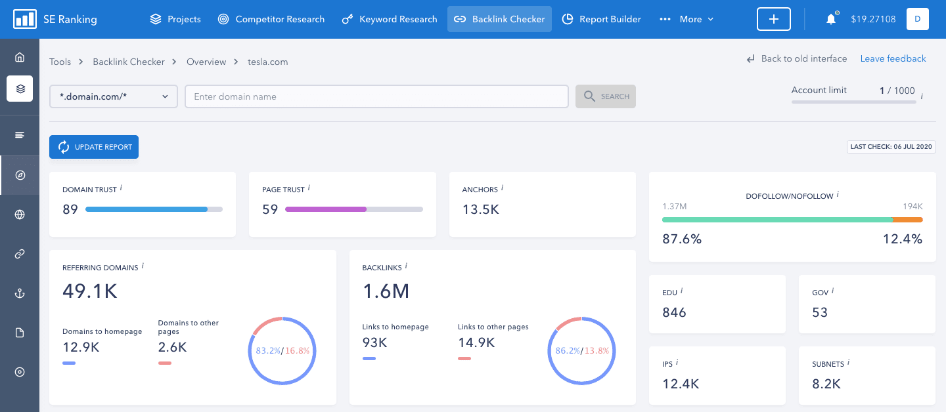Click the Backlinks donut chart

click(x=582, y=350)
